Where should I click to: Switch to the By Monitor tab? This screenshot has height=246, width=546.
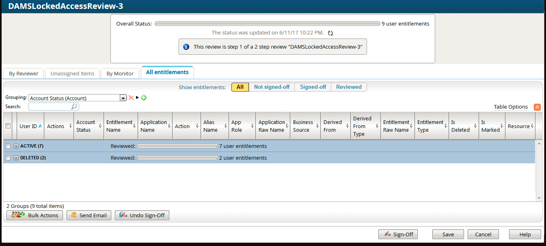tap(120, 73)
